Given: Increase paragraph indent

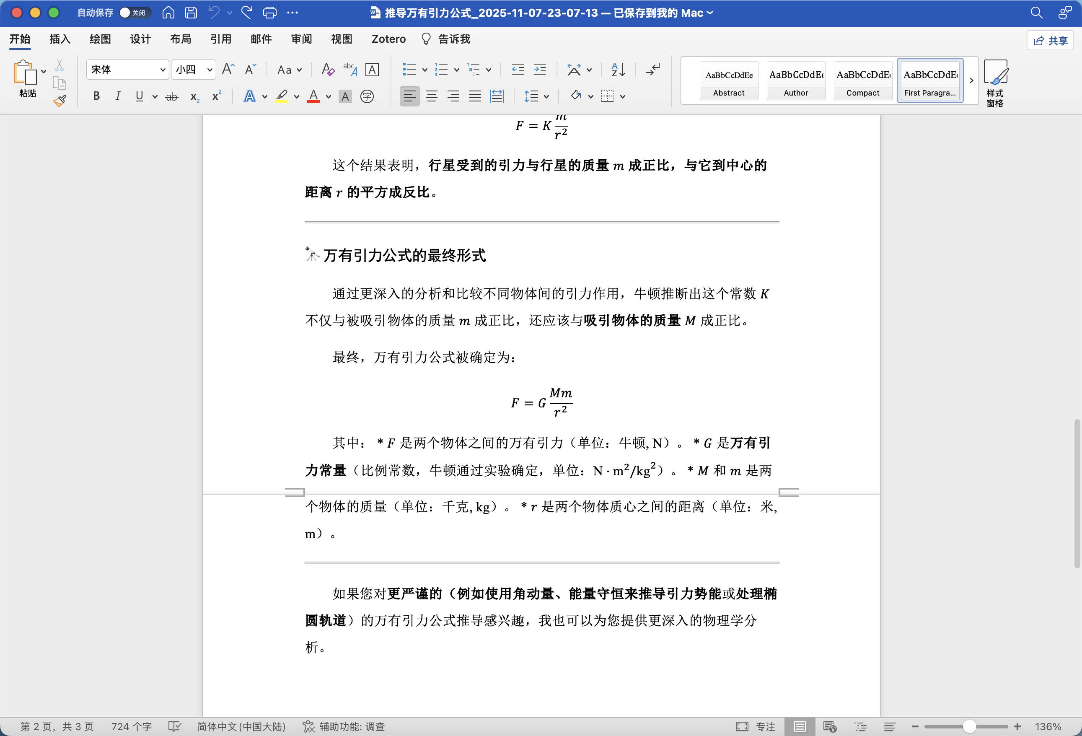Looking at the screenshot, I should (540, 70).
